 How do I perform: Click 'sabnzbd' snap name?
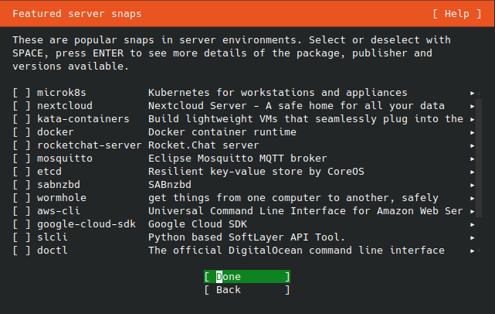[59, 185]
